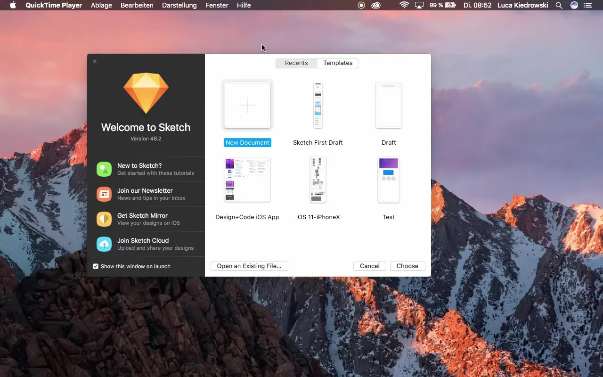The width and height of the screenshot is (603, 377).
Task: Click Get Sketch Mirror title text
Action: [x=142, y=216]
